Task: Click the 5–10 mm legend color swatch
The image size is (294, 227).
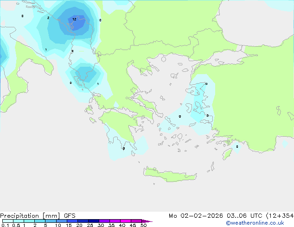Action: [x=51, y=221]
